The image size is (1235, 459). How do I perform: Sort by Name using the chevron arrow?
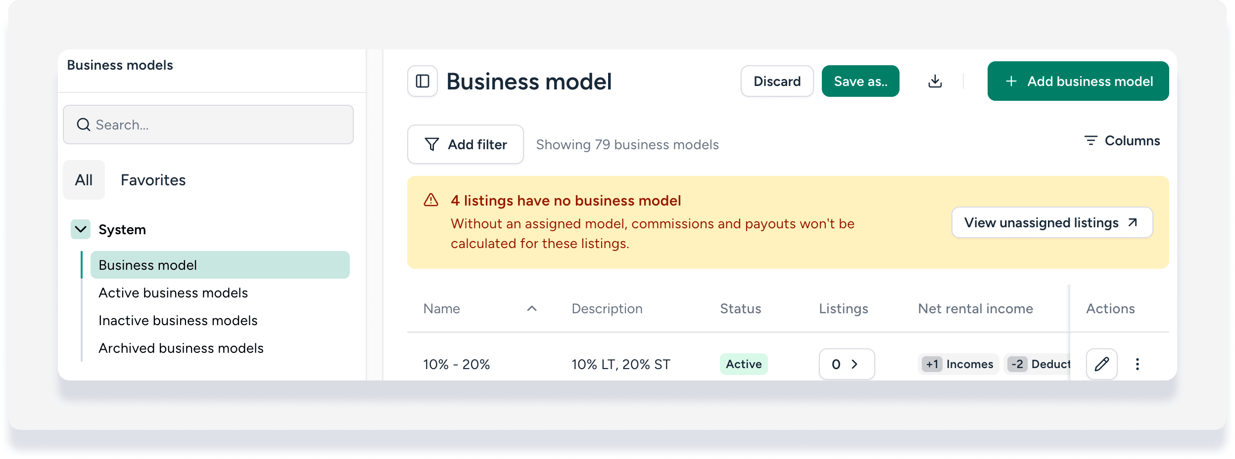(532, 309)
